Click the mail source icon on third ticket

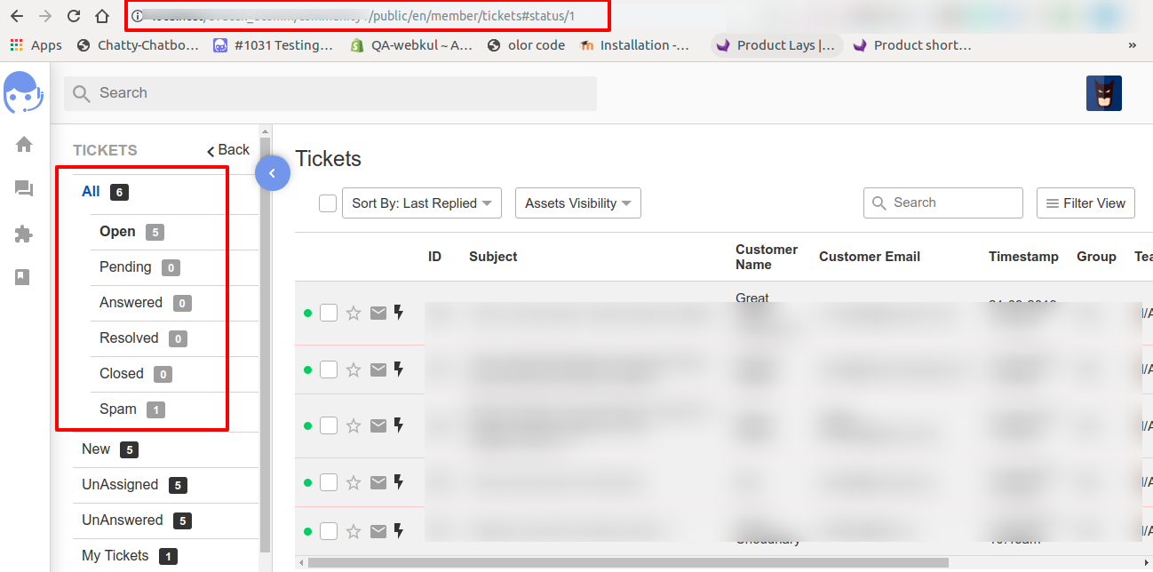pyautogui.click(x=378, y=425)
